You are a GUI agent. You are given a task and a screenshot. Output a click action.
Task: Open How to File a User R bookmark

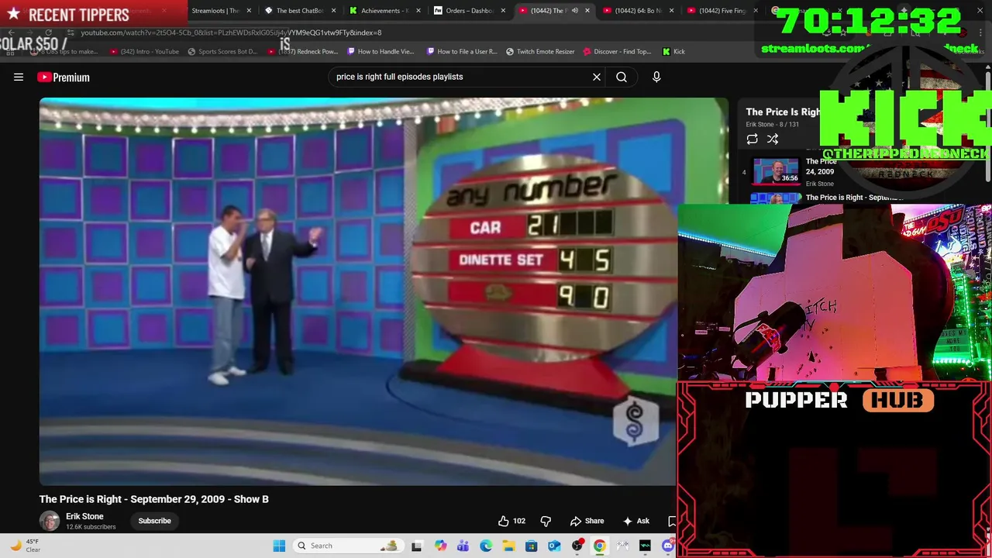click(x=462, y=51)
